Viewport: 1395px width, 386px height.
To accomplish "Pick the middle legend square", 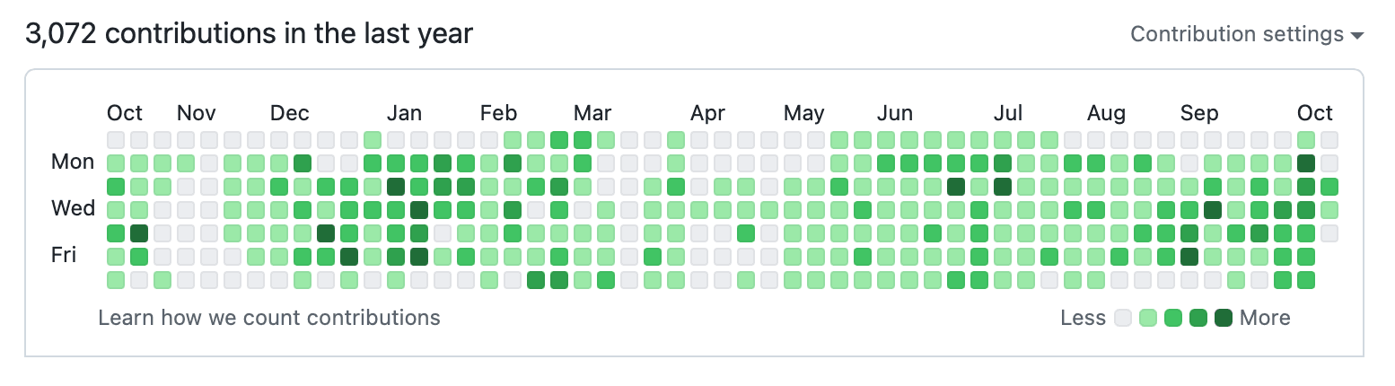I will tap(1172, 318).
